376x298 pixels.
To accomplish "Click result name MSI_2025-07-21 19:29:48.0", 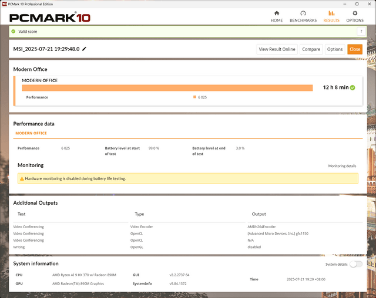I will (x=46, y=49).
